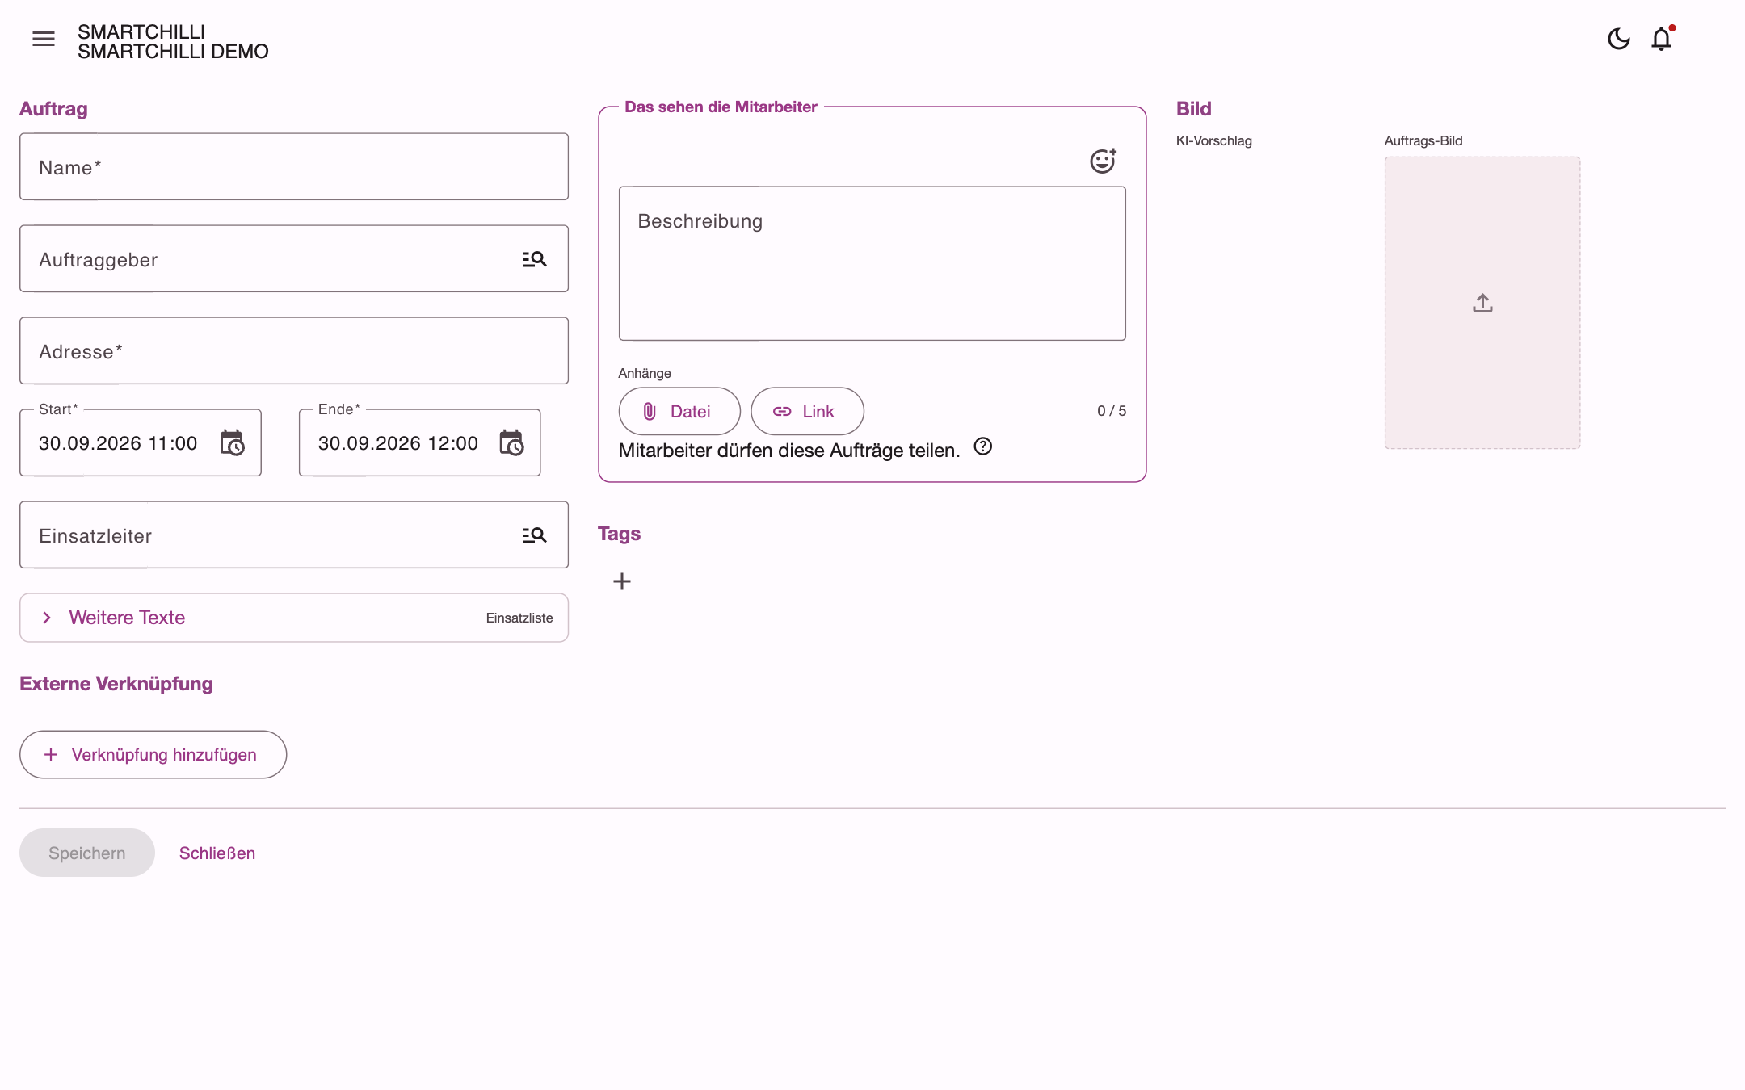Toggle dark mode moon icon
This screenshot has height=1090, width=1745.
coord(1618,39)
